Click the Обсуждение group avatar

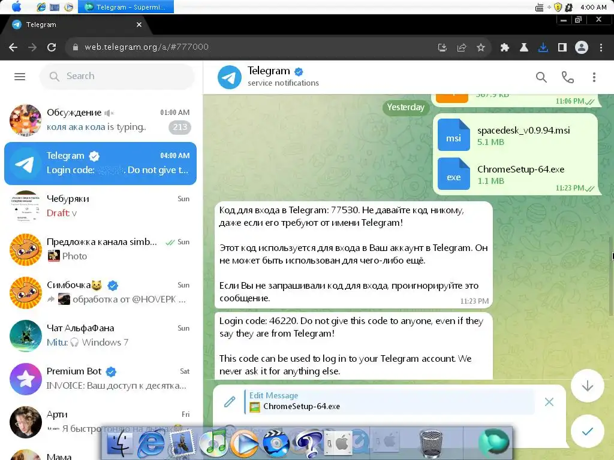(x=25, y=120)
